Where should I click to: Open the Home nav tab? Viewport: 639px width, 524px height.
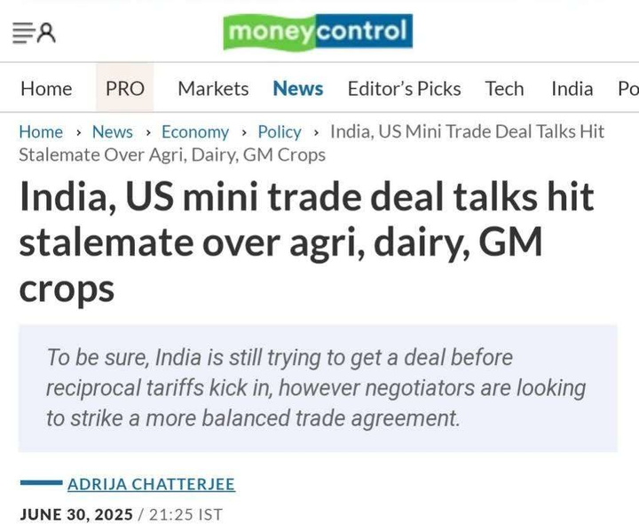tap(46, 89)
